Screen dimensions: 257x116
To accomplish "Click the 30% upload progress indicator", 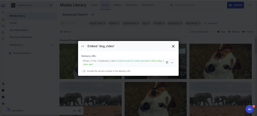I will [x=7, y=110].
